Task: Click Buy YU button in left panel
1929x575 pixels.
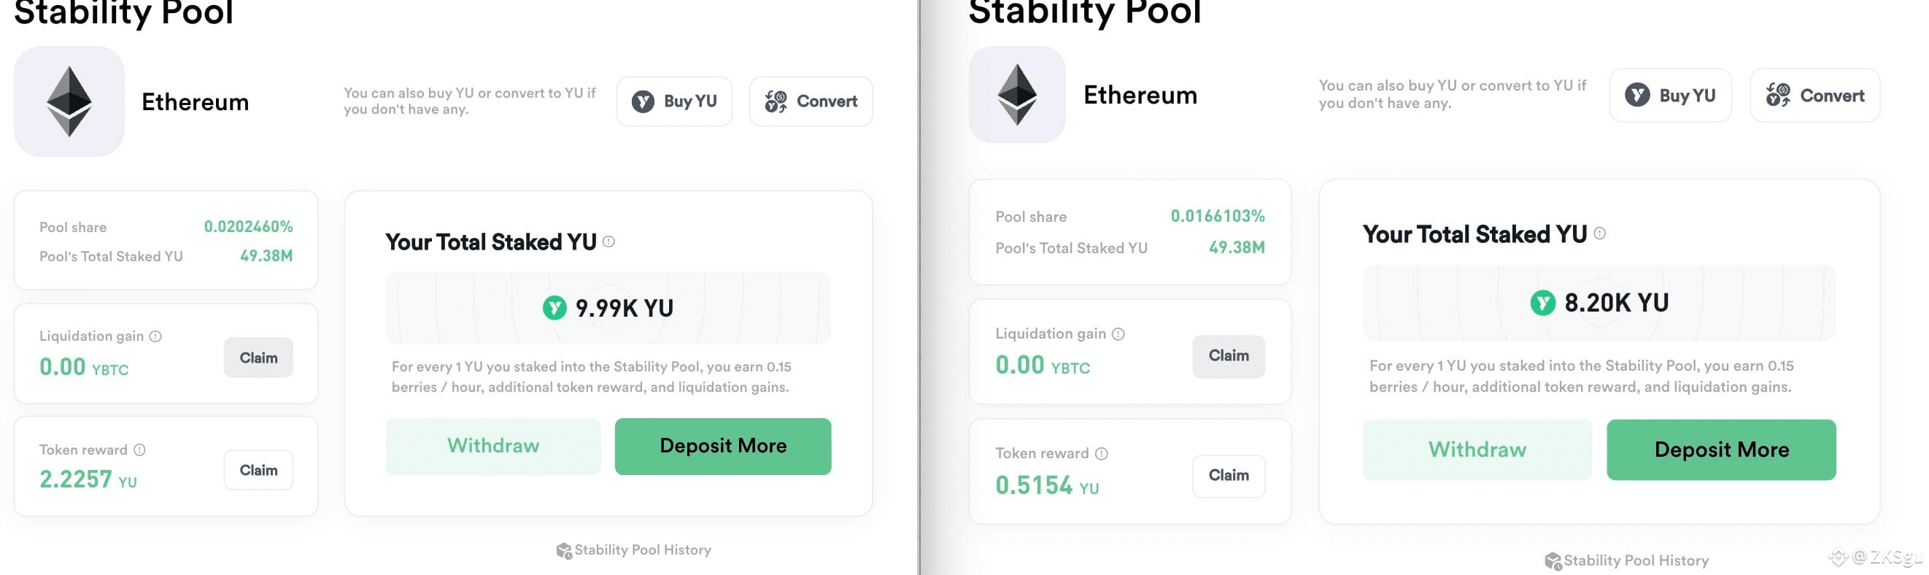Action: point(674,101)
